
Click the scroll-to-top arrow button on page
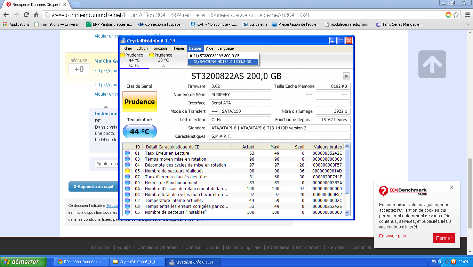click(432, 64)
